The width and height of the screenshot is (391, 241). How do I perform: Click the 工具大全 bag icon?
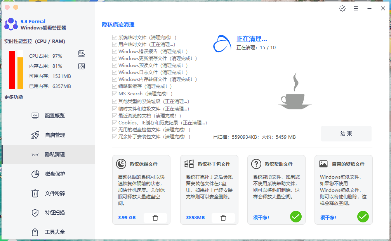pos(35,232)
